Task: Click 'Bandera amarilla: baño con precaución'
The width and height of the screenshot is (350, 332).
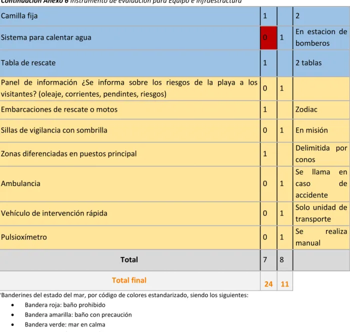Action: [78, 315]
